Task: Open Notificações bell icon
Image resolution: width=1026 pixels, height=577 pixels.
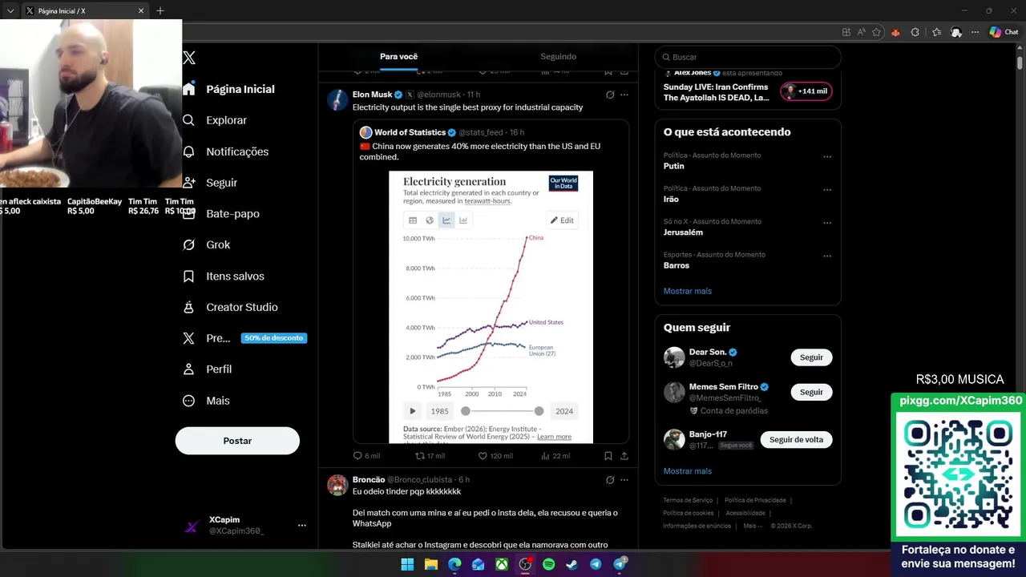Action: 189,151
